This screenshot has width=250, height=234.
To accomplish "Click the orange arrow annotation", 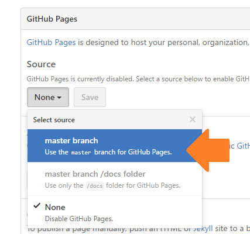I will 208,150.
